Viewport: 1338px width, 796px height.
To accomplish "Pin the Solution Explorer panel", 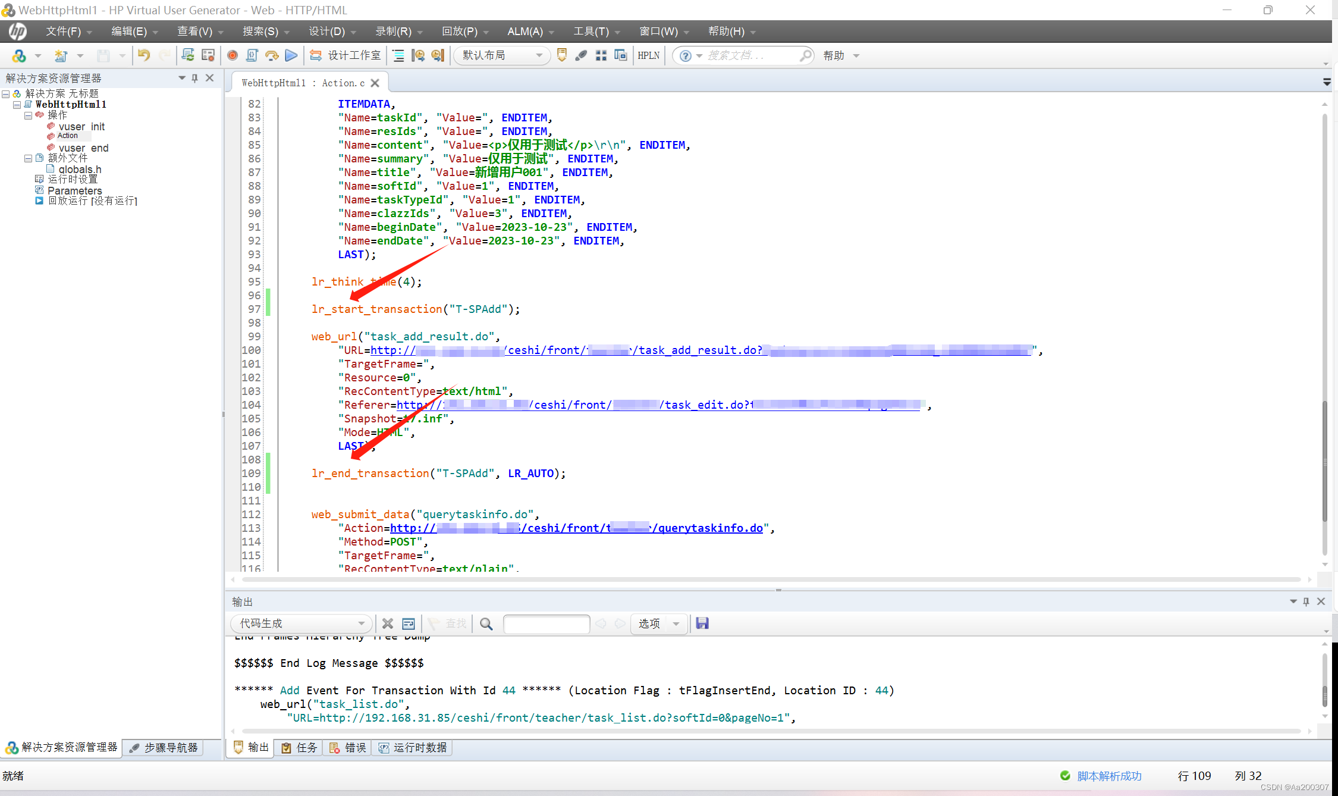I will [x=195, y=78].
